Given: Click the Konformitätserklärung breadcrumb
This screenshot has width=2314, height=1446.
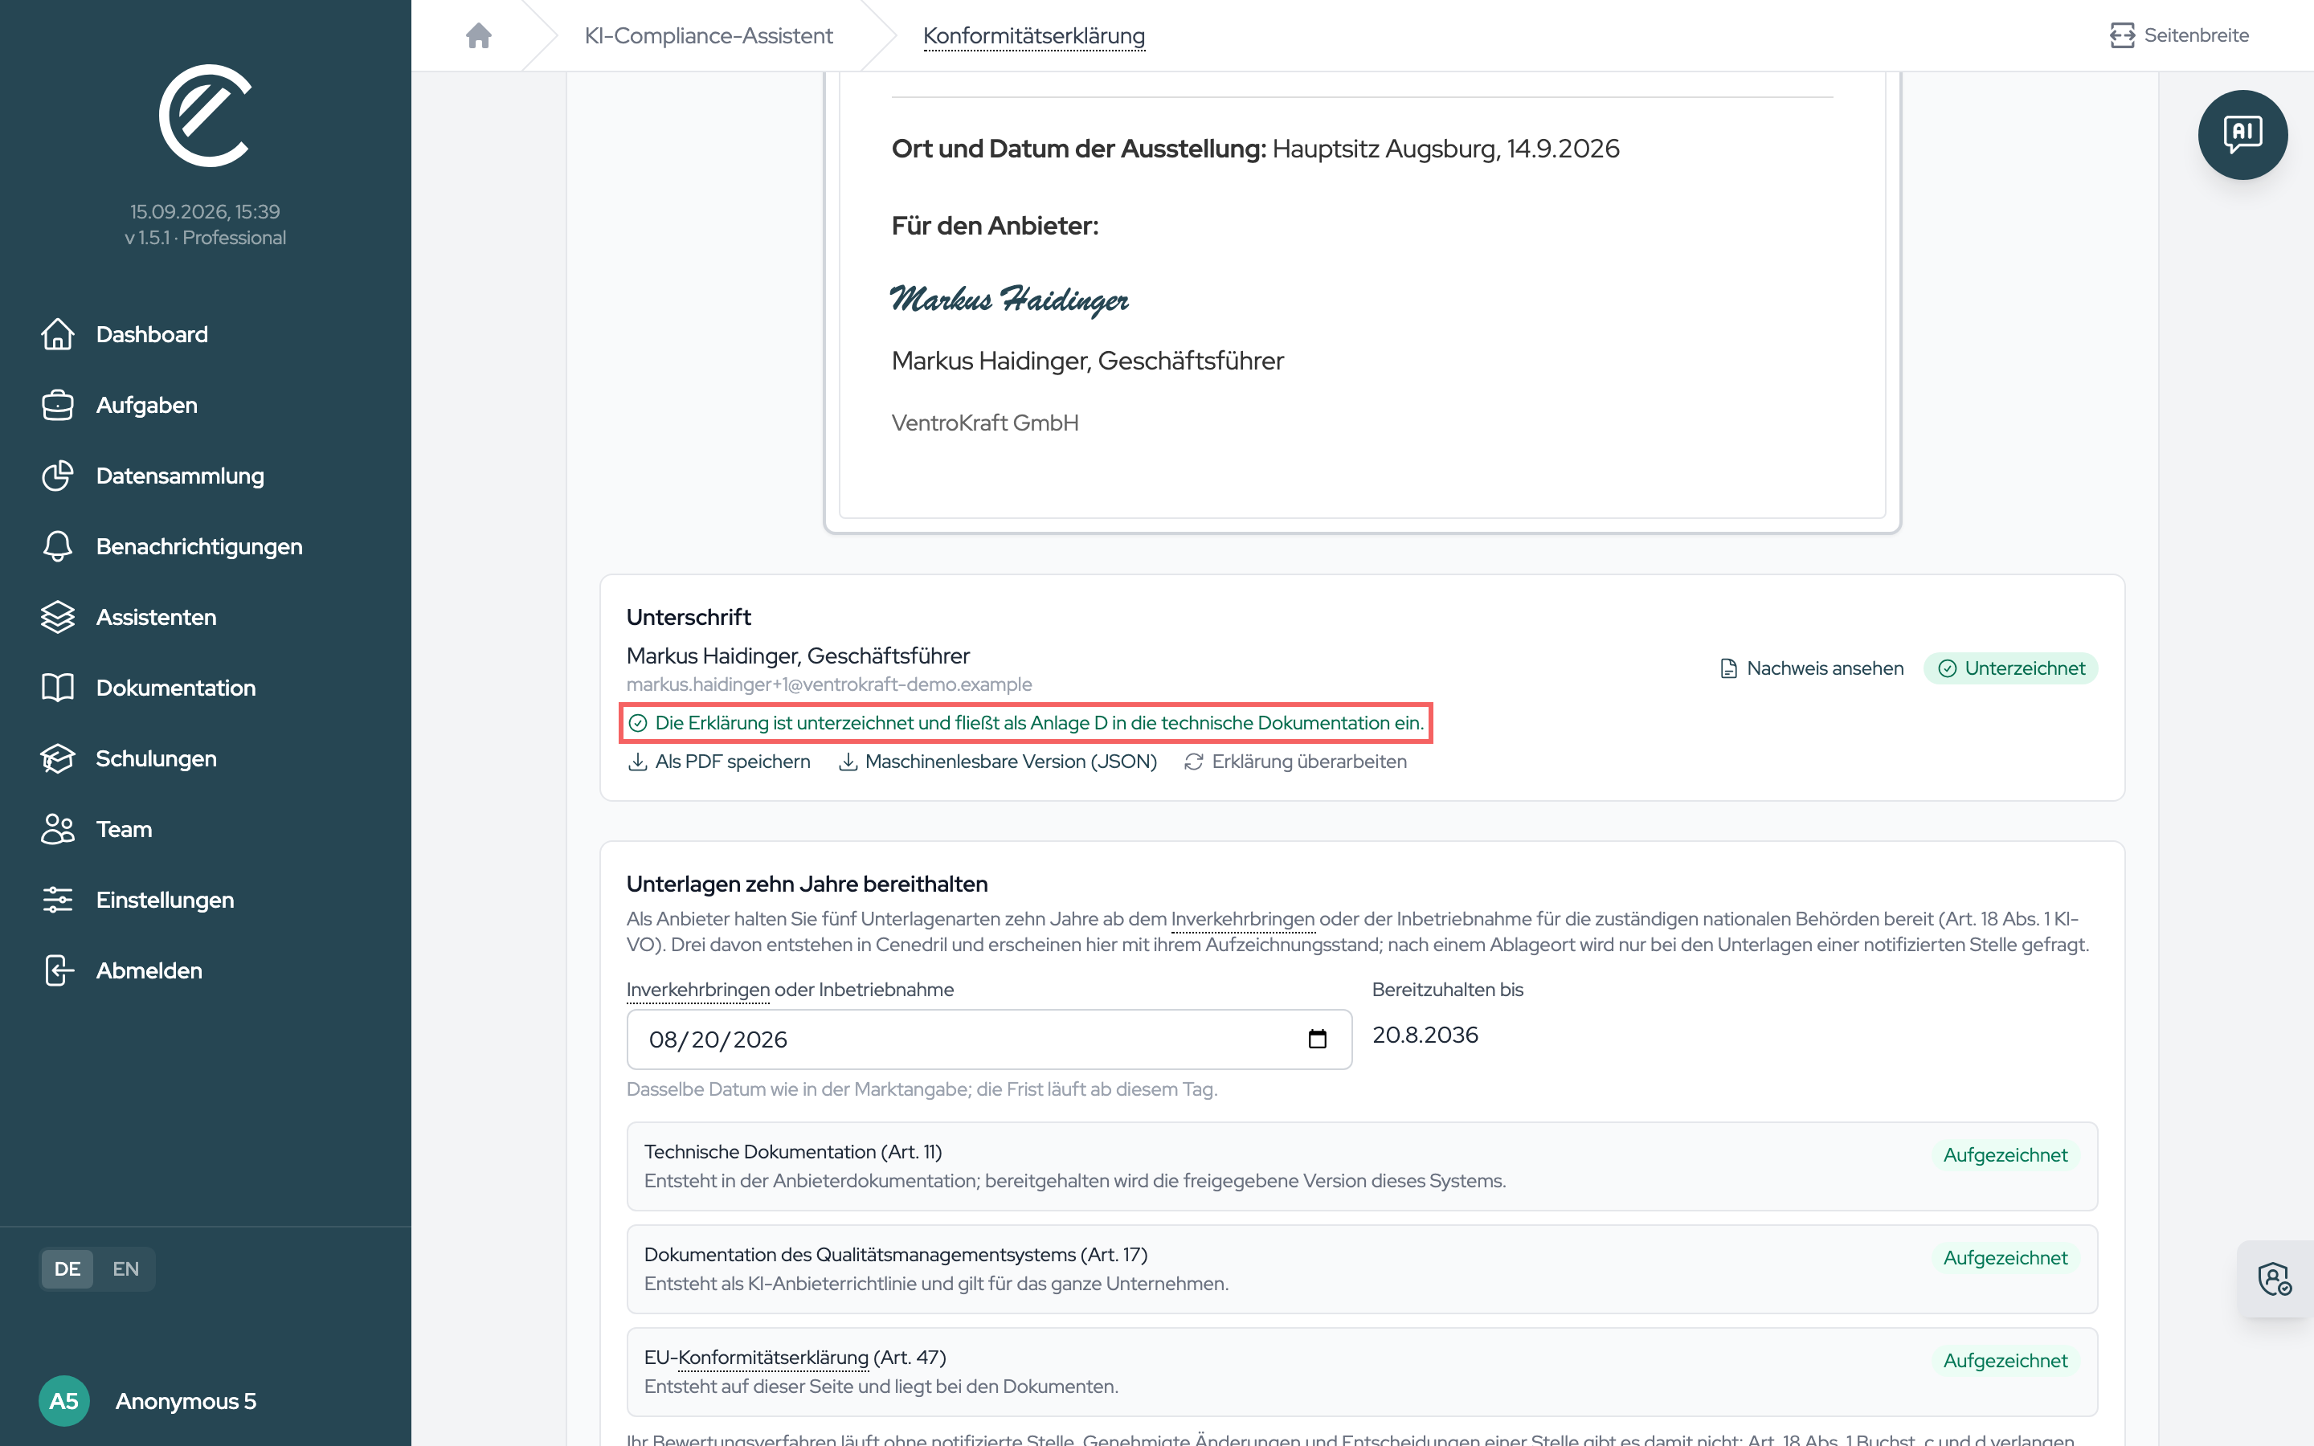Looking at the screenshot, I should [x=1033, y=35].
